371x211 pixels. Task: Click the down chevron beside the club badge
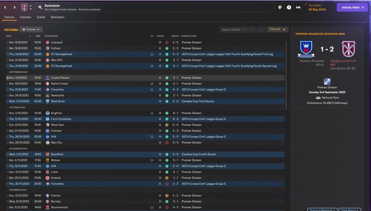(31, 9)
